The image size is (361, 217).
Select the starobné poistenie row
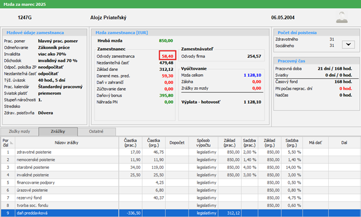180,168
